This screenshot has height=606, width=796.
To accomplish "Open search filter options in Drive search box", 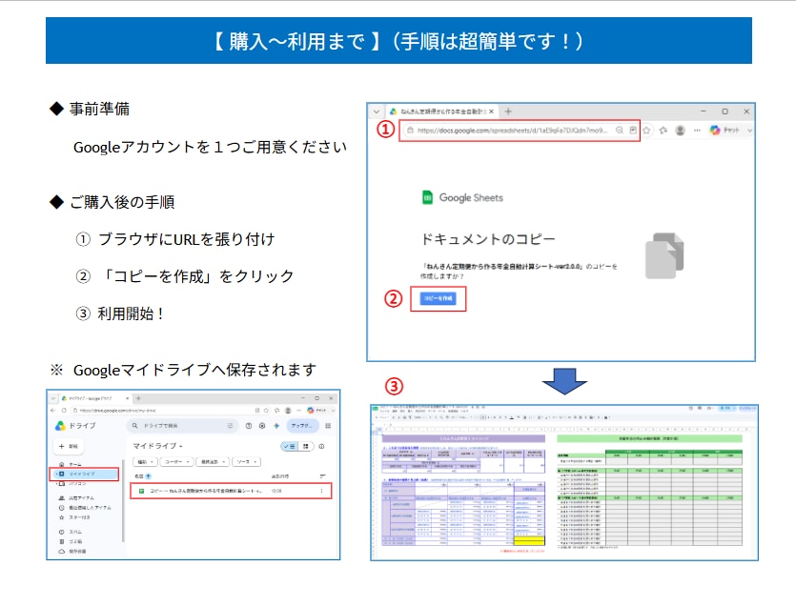I will click(230, 426).
